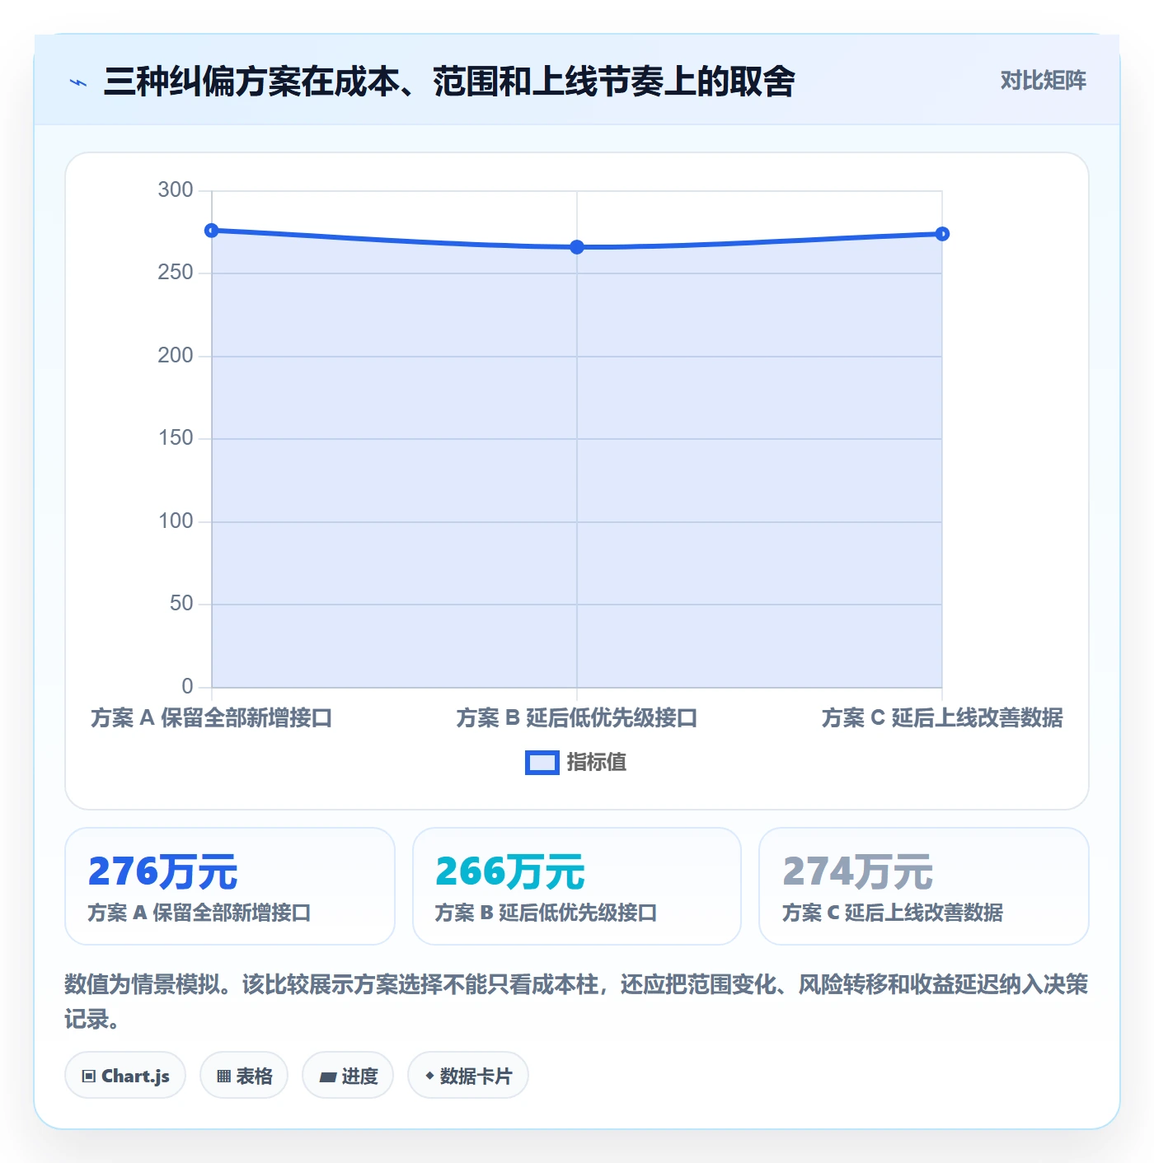This screenshot has height=1163, width=1154.
Task: Select the 方案 A data point on chart
Action: pos(212,231)
